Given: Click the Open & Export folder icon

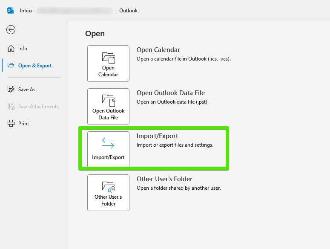Looking at the screenshot, I should [x=11, y=65].
